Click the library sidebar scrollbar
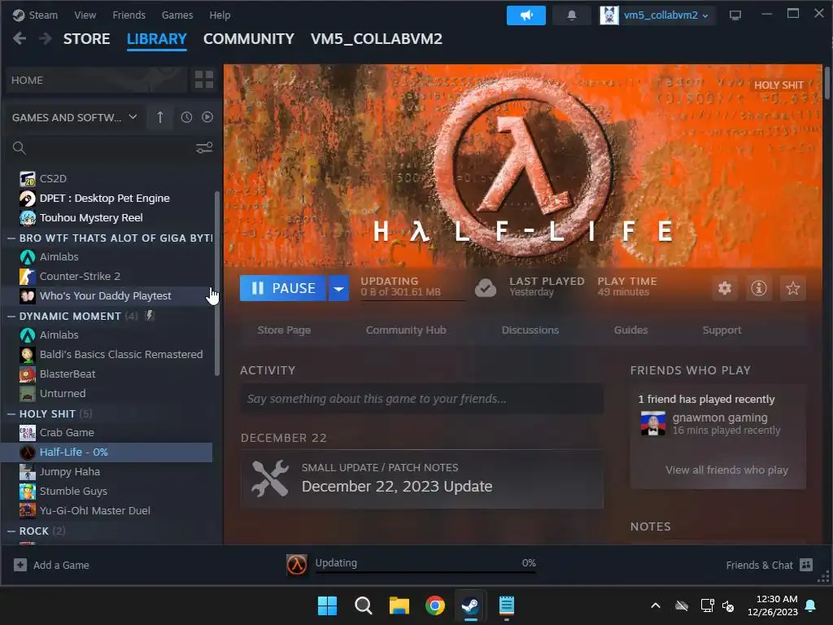This screenshot has width=833, height=625. [216, 283]
